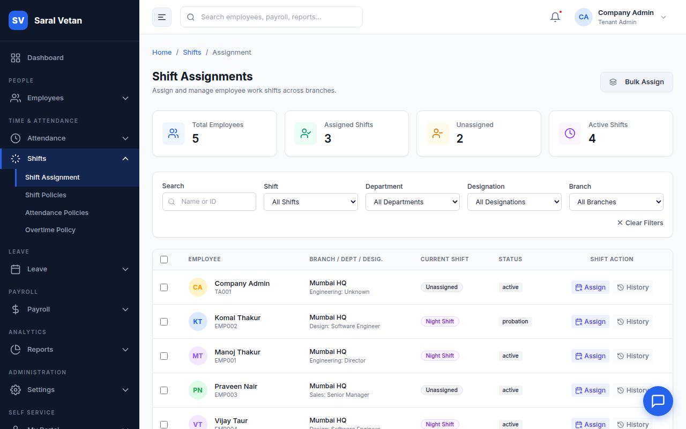Go to Home breadcrumb link

tap(162, 53)
